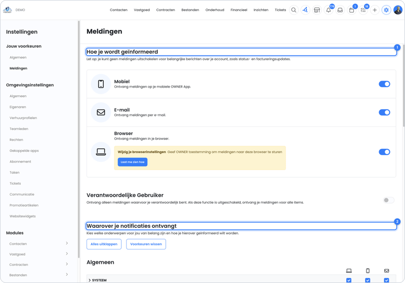This screenshot has height=283, width=405.
Task: Open Algemeen under Omgevingsinstellingen
Action: tap(18, 96)
